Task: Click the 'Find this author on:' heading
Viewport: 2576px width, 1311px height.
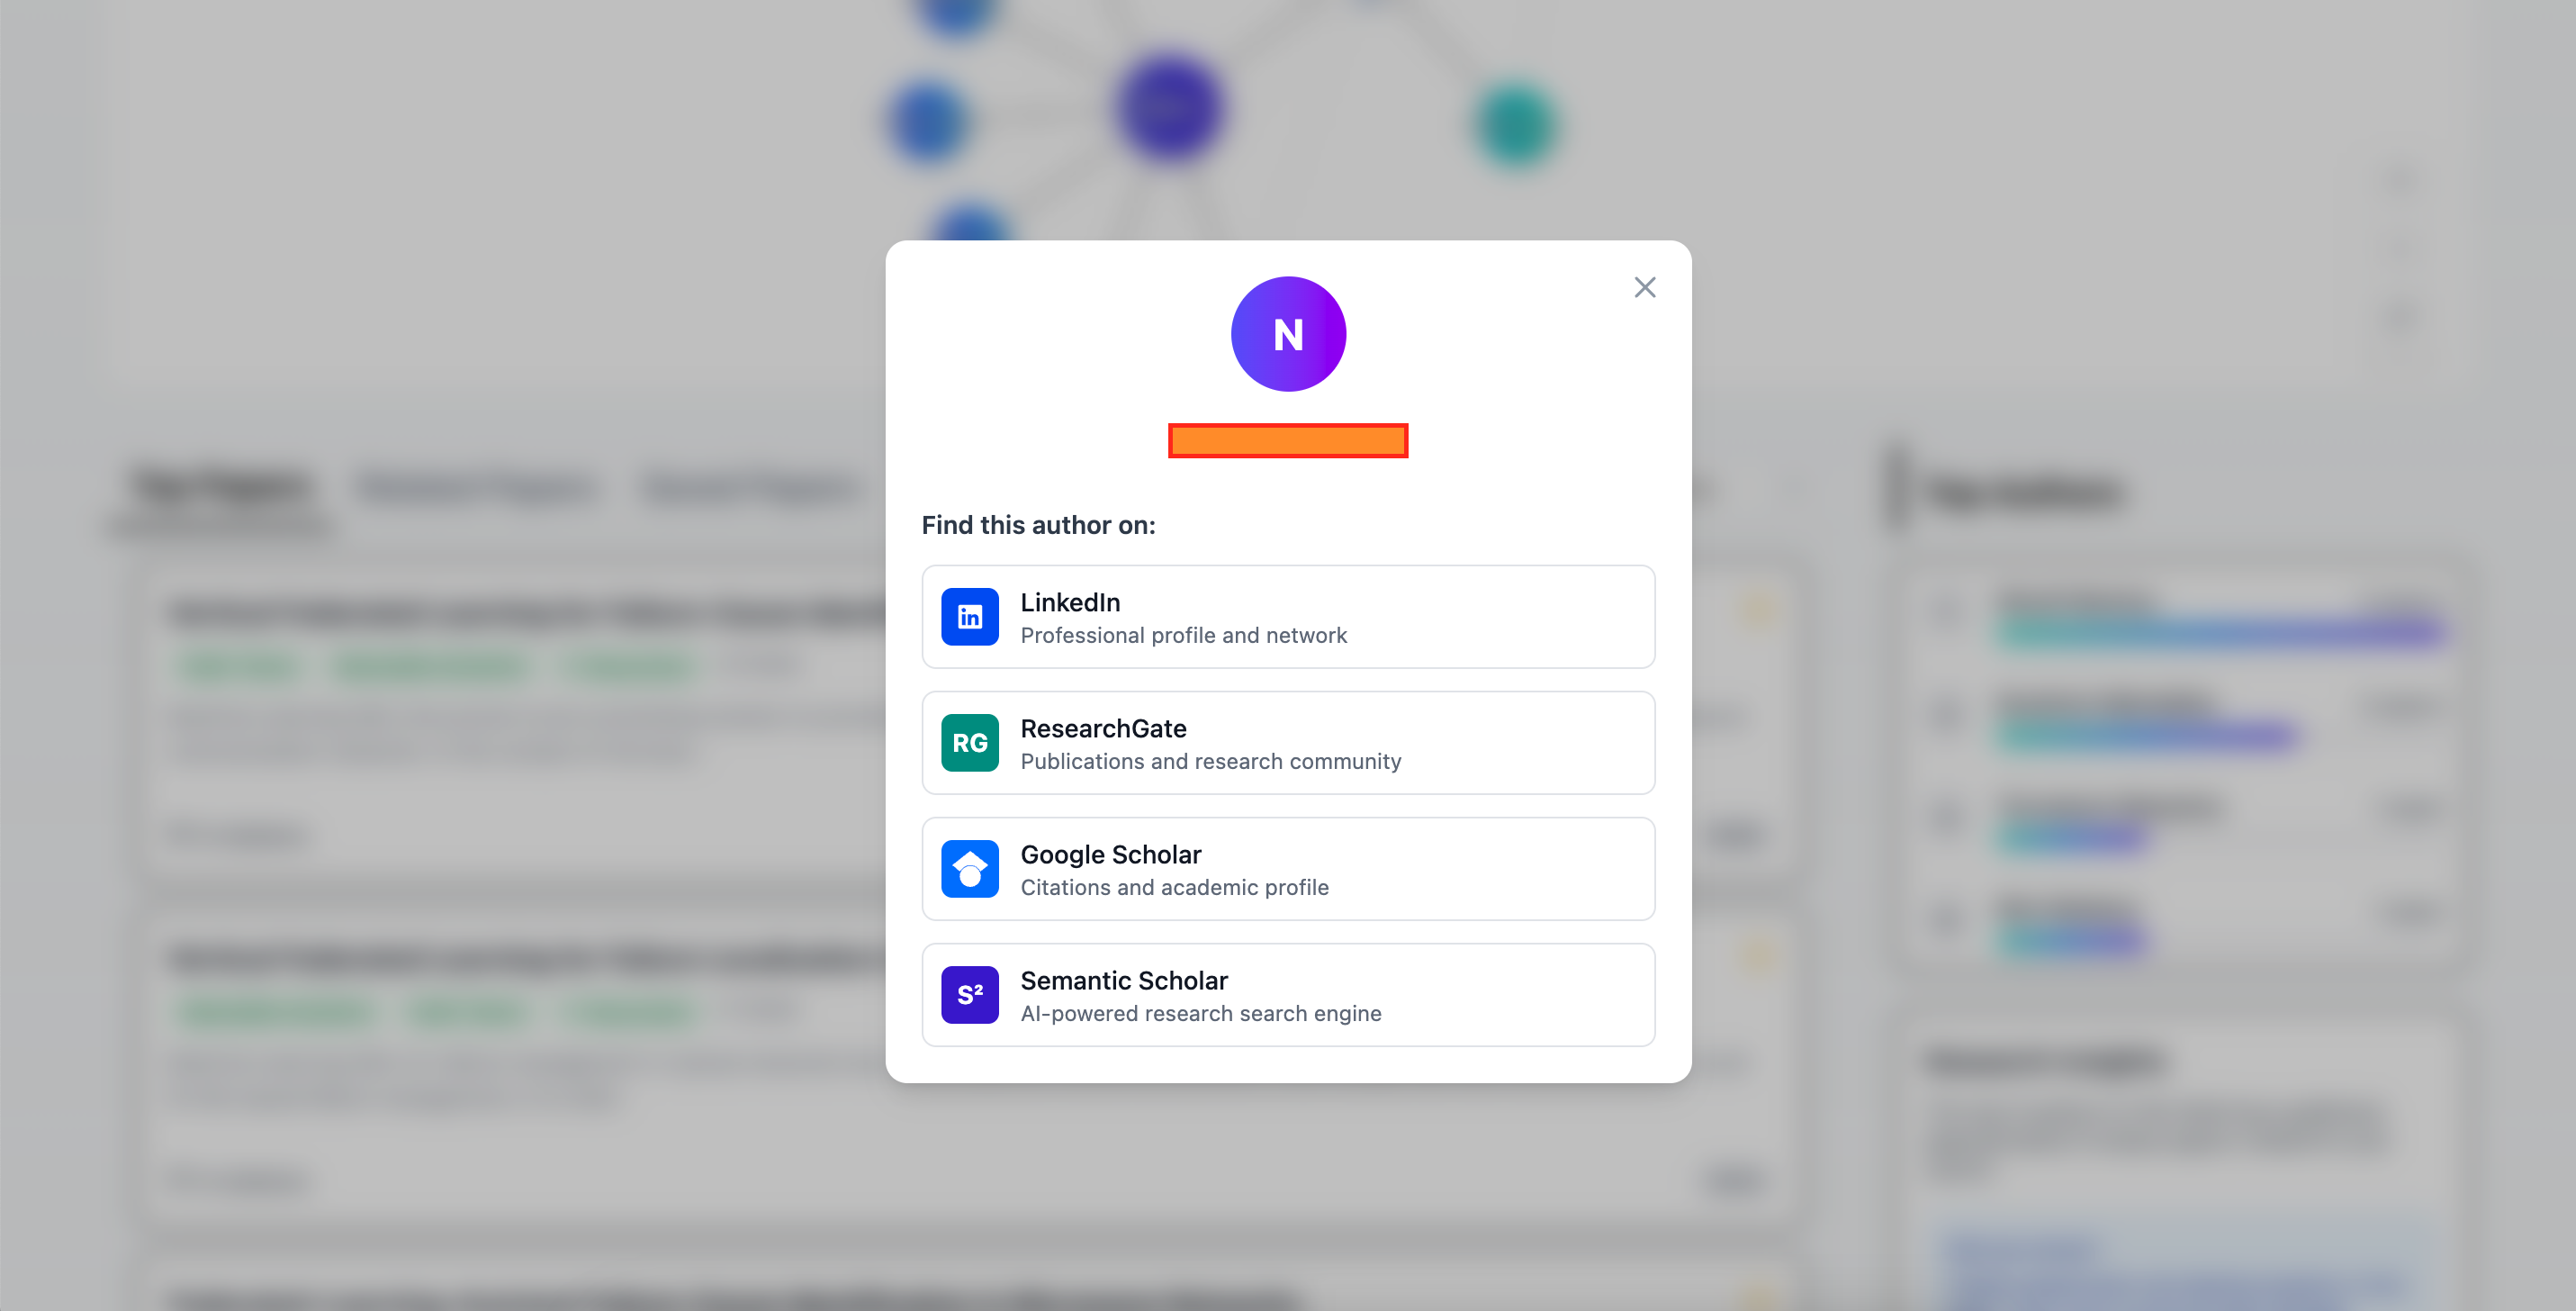Action: pos(1038,525)
